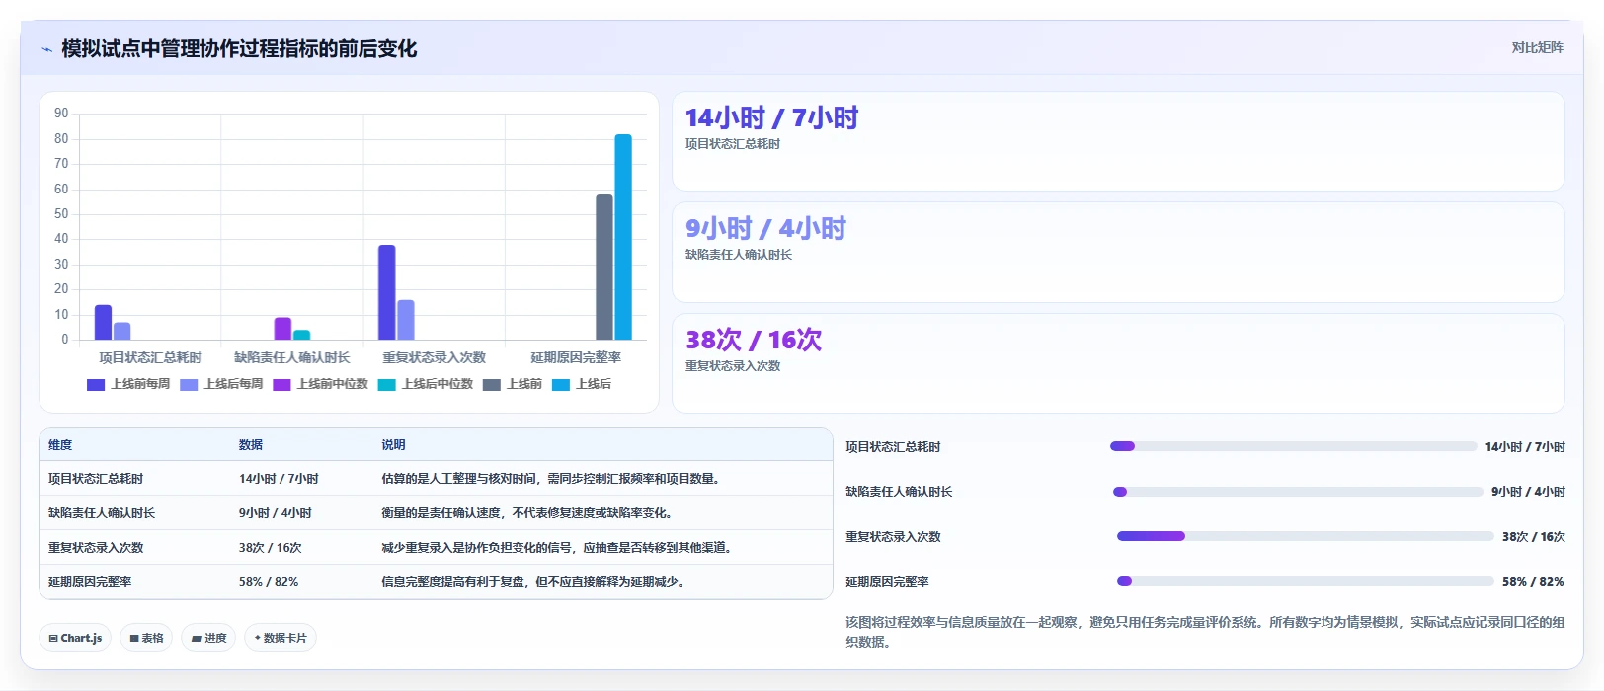Click the 项目状态汇总耗时 progress bar
Image resolution: width=1604 pixels, height=691 pixels.
[x=1294, y=446]
